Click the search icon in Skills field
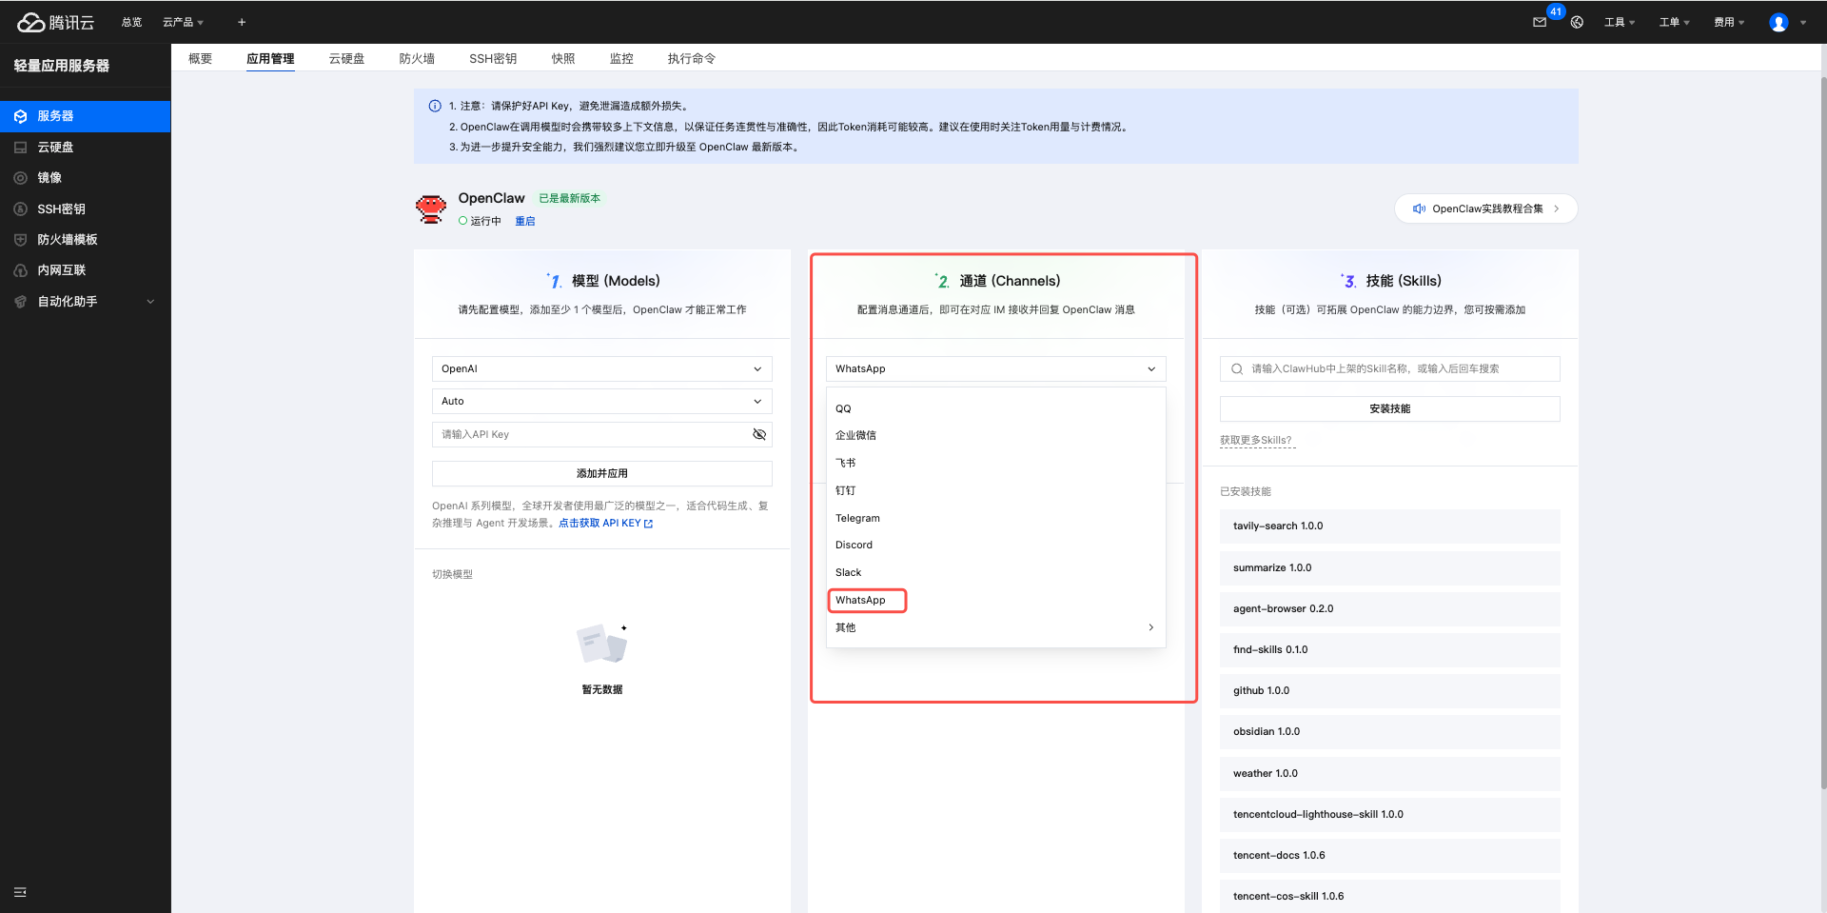Image resolution: width=1827 pixels, height=913 pixels. pos(1237,369)
